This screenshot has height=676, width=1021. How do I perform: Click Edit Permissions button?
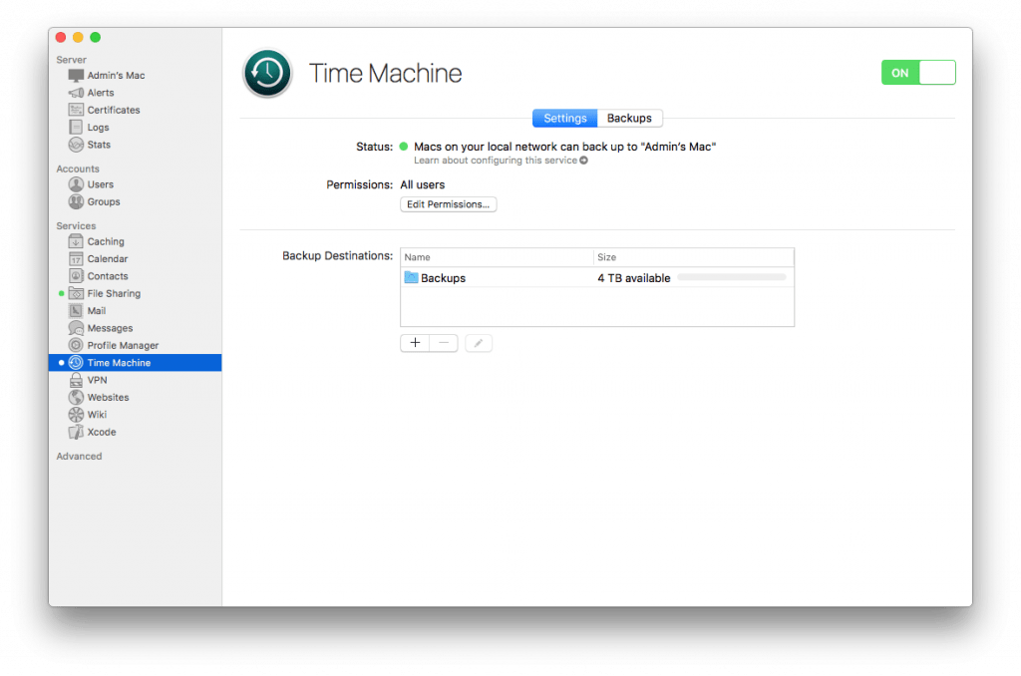click(448, 204)
